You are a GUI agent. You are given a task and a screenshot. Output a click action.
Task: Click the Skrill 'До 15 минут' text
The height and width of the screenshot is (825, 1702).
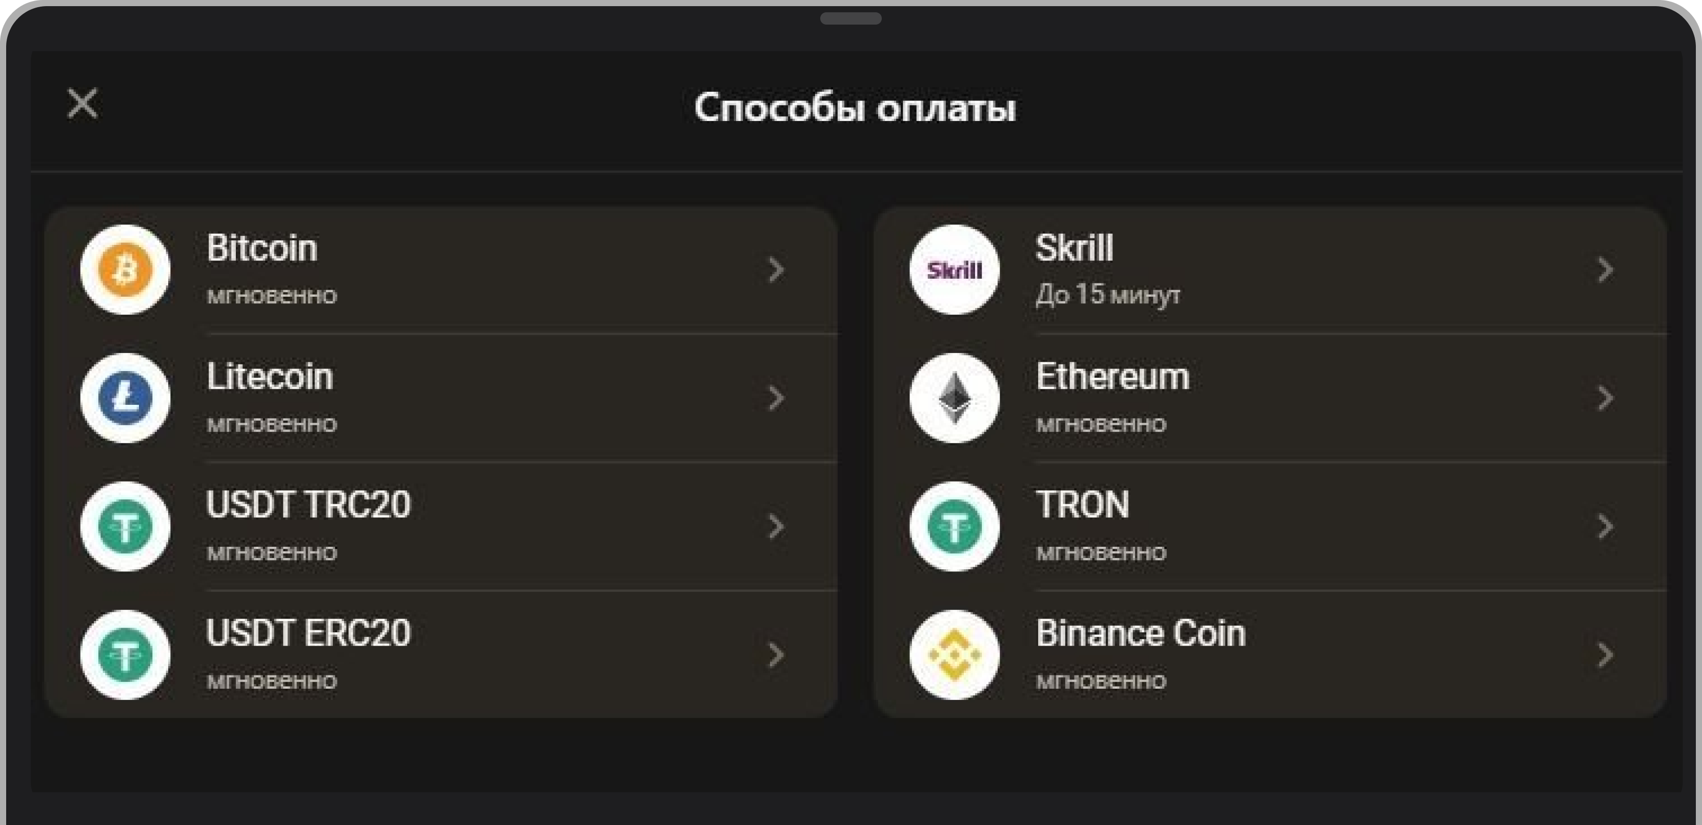click(x=1108, y=295)
